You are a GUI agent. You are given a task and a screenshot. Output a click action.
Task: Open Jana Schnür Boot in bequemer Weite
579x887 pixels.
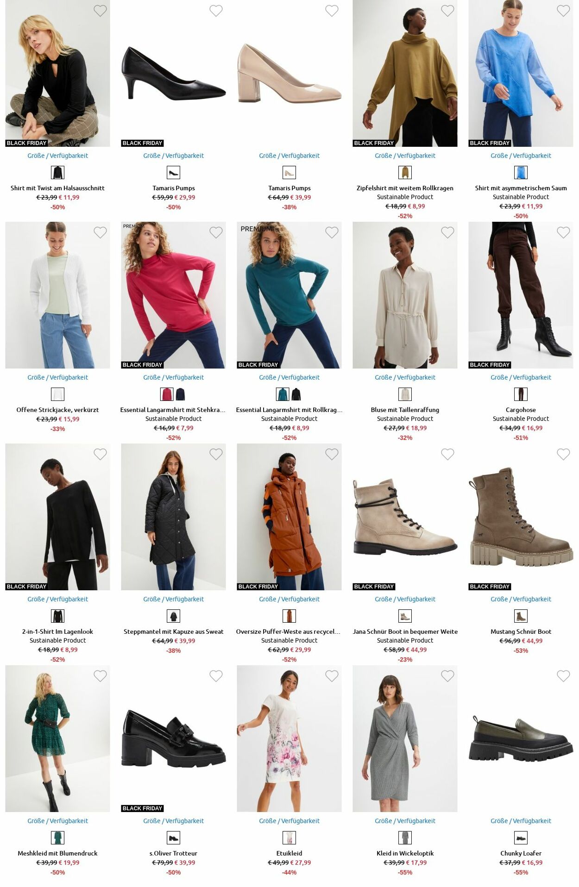[405, 631]
